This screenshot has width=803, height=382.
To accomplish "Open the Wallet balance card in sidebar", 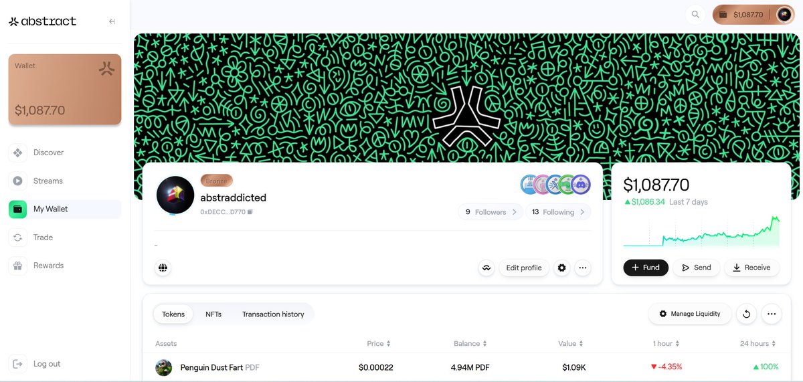I will click(x=65, y=90).
